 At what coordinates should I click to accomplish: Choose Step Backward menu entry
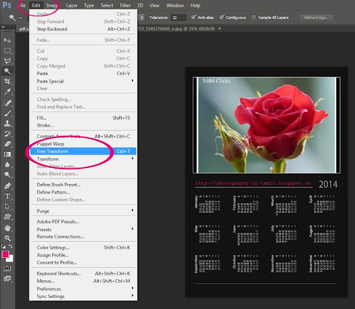pyautogui.click(x=83, y=29)
